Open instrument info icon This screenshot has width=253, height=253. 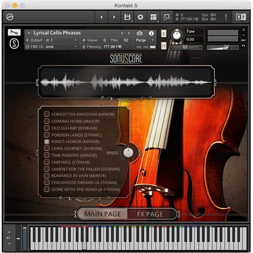coord(151,33)
